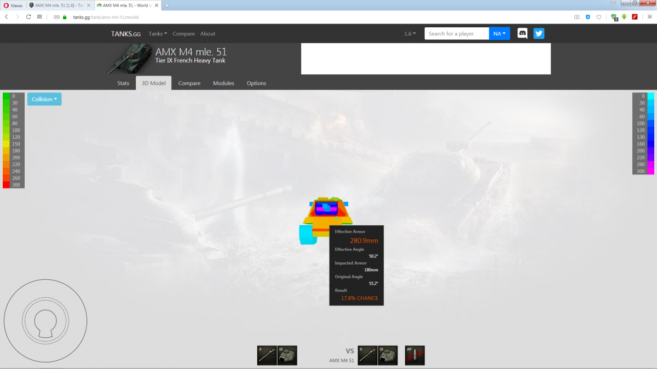Image resolution: width=657 pixels, height=369 pixels.
Task: Open the green shield extension with badge
Action: point(614,17)
